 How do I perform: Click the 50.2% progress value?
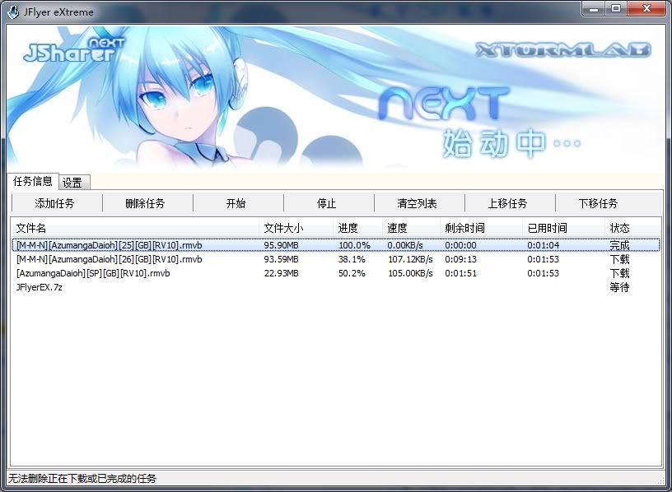tap(352, 273)
